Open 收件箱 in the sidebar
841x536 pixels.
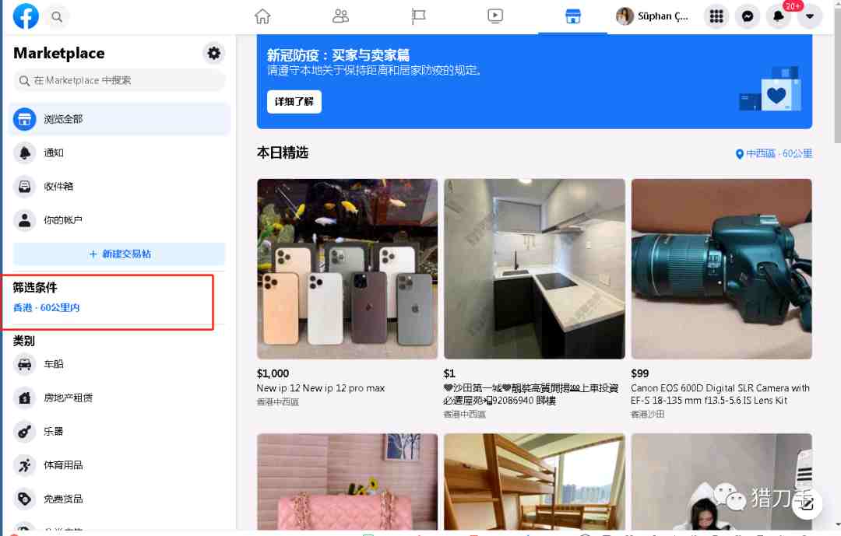(119, 187)
